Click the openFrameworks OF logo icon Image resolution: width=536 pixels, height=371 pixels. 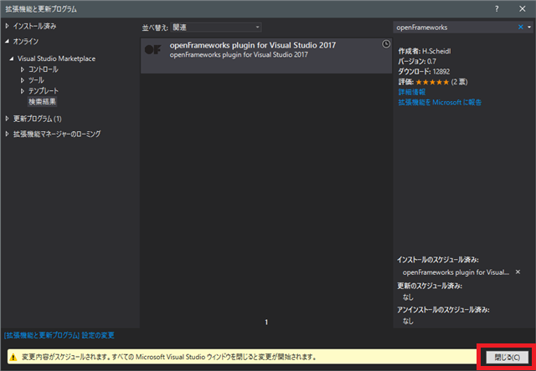pyautogui.click(x=152, y=50)
